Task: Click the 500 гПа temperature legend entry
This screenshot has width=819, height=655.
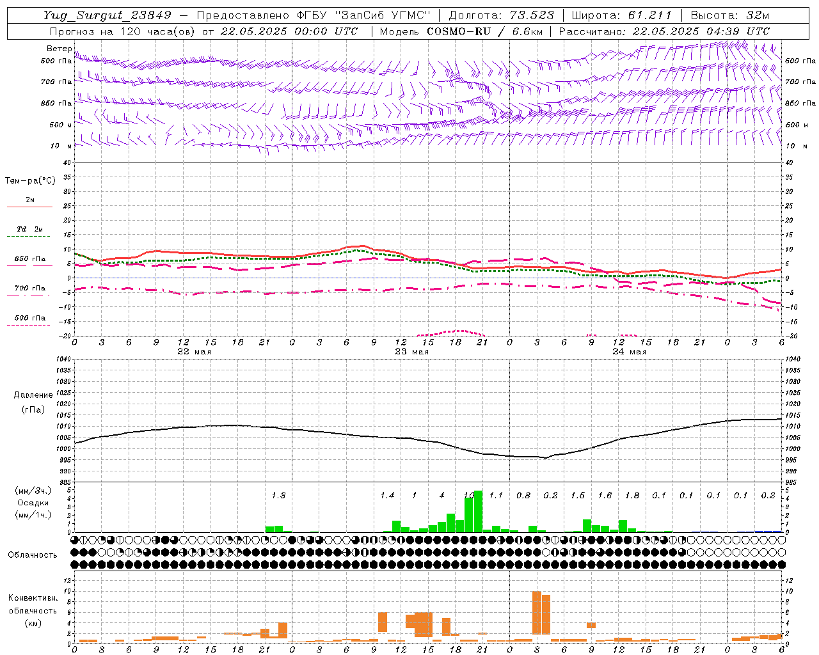Action: tap(30, 318)
